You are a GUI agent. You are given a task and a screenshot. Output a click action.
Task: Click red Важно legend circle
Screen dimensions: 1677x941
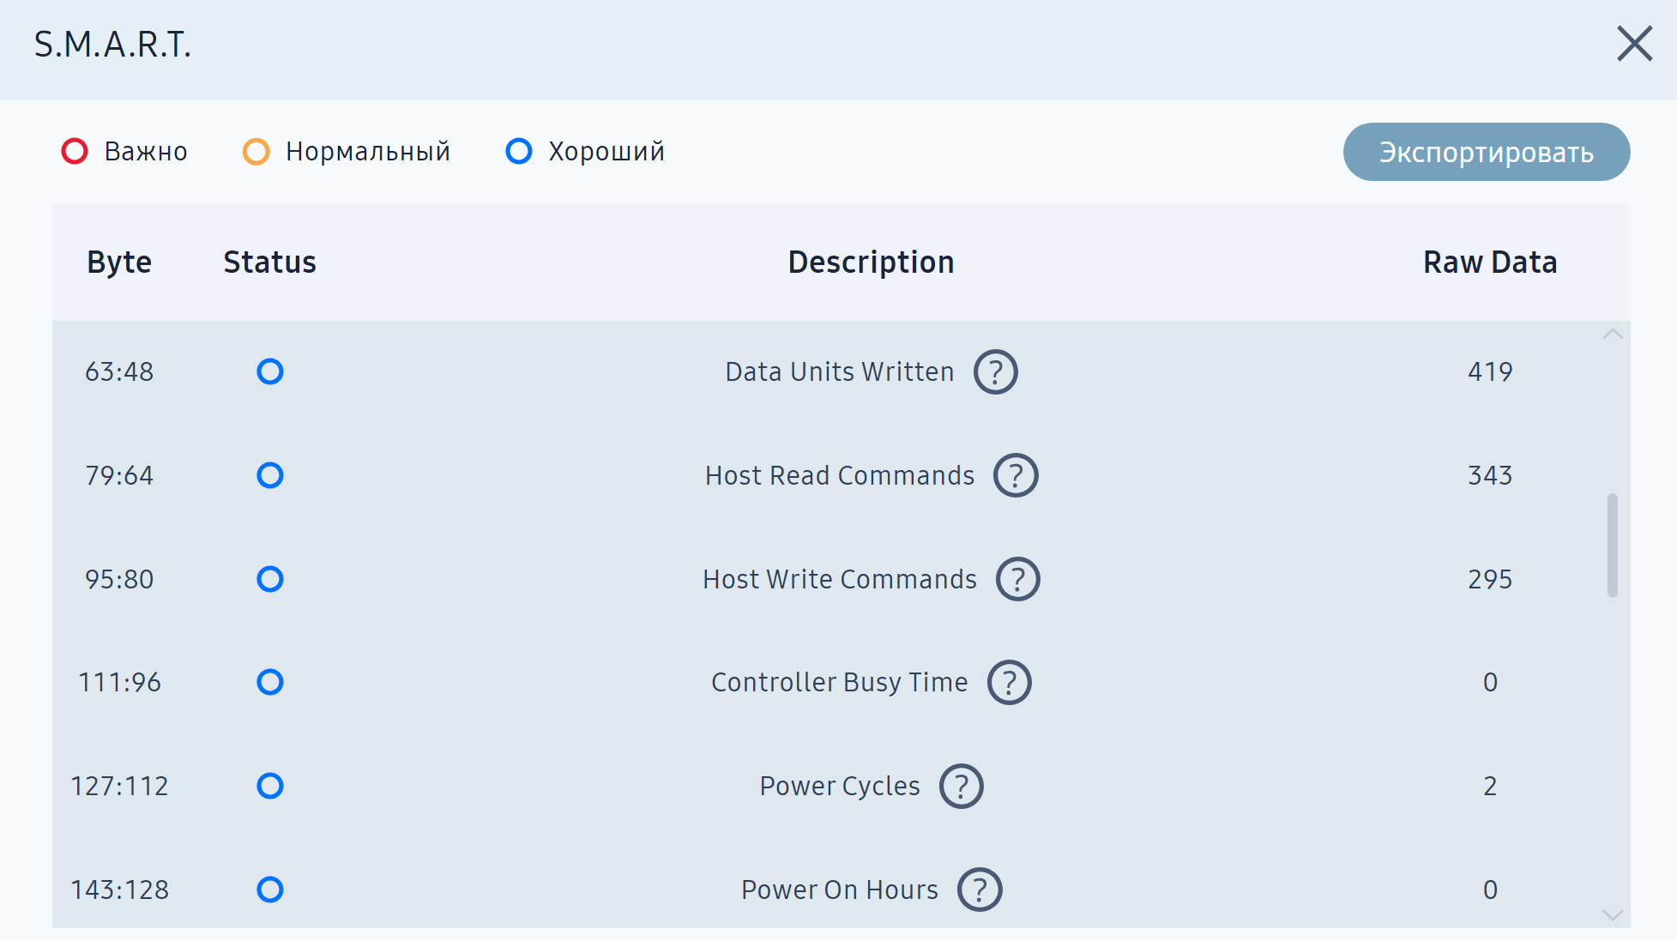click(75, 151)
